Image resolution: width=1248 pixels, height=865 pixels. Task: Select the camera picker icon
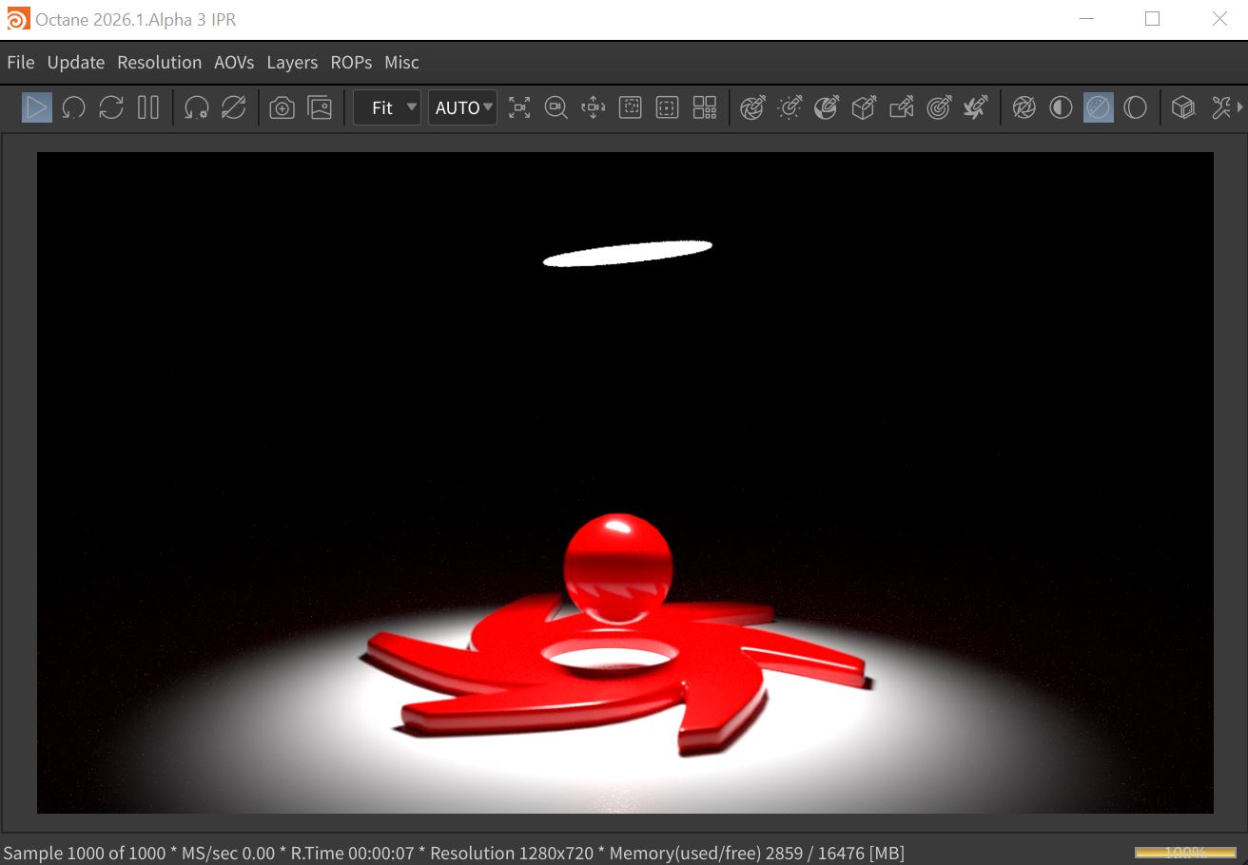coord(901,107)
